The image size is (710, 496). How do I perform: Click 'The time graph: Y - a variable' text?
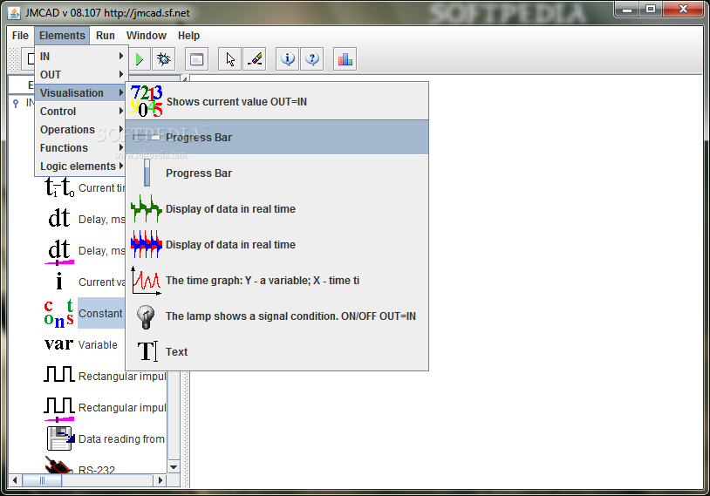coord(263,281)
